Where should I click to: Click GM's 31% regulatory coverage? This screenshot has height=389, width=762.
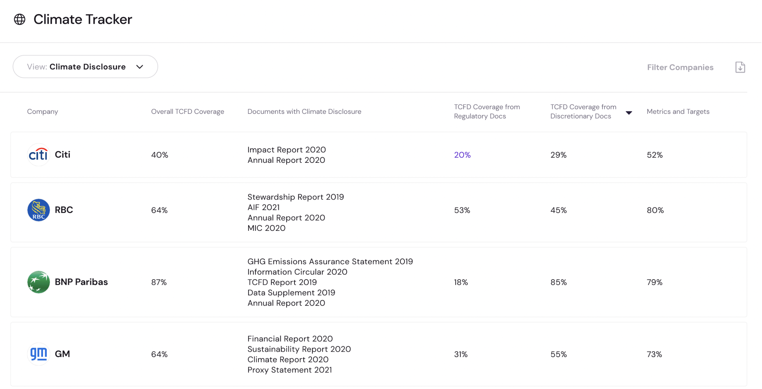tap(461, 354)
